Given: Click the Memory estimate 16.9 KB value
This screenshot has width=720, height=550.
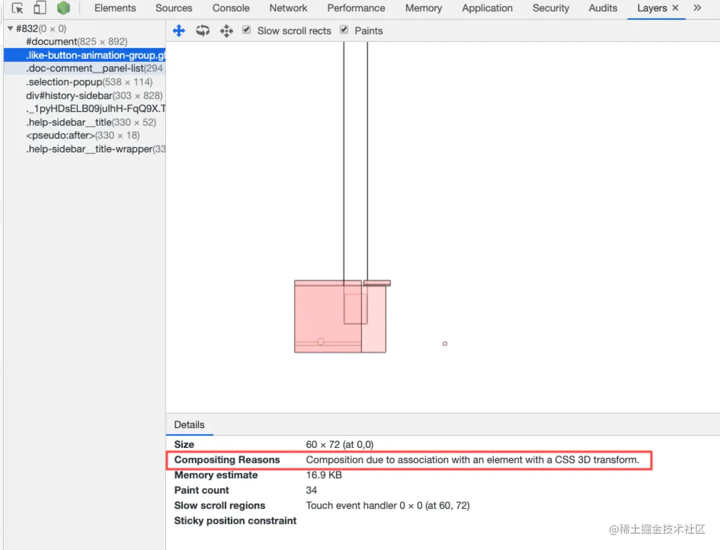Looking at the screenshot, I should pos(324,475).
